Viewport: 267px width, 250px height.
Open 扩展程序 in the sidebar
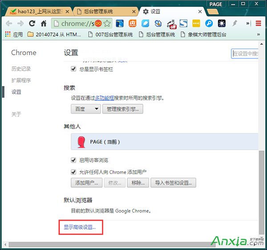[21, 80]
